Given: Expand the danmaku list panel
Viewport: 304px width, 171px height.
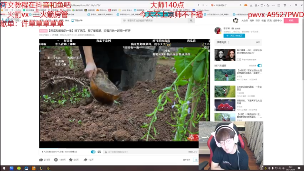Looking at the screenshot, I should click(x=258, y=42).
